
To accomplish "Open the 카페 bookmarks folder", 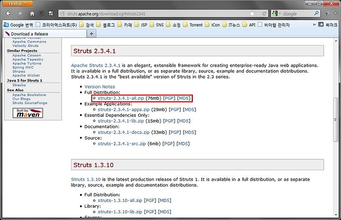I will [x=125, y=25].
